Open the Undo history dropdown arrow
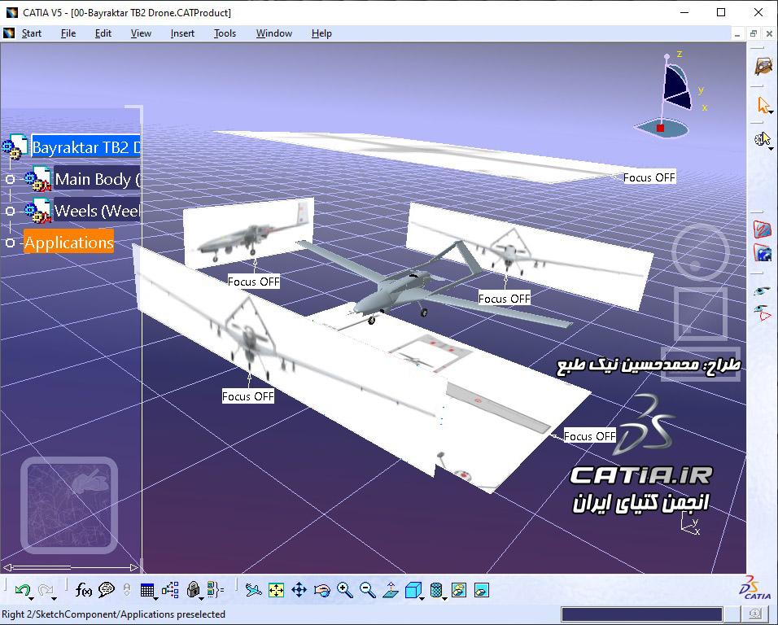Image resolution: width=778 pixels, height=625 pixels. 31,599
